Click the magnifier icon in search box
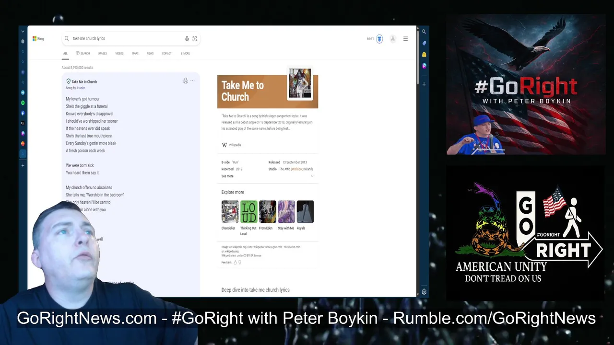 (67, 39)
